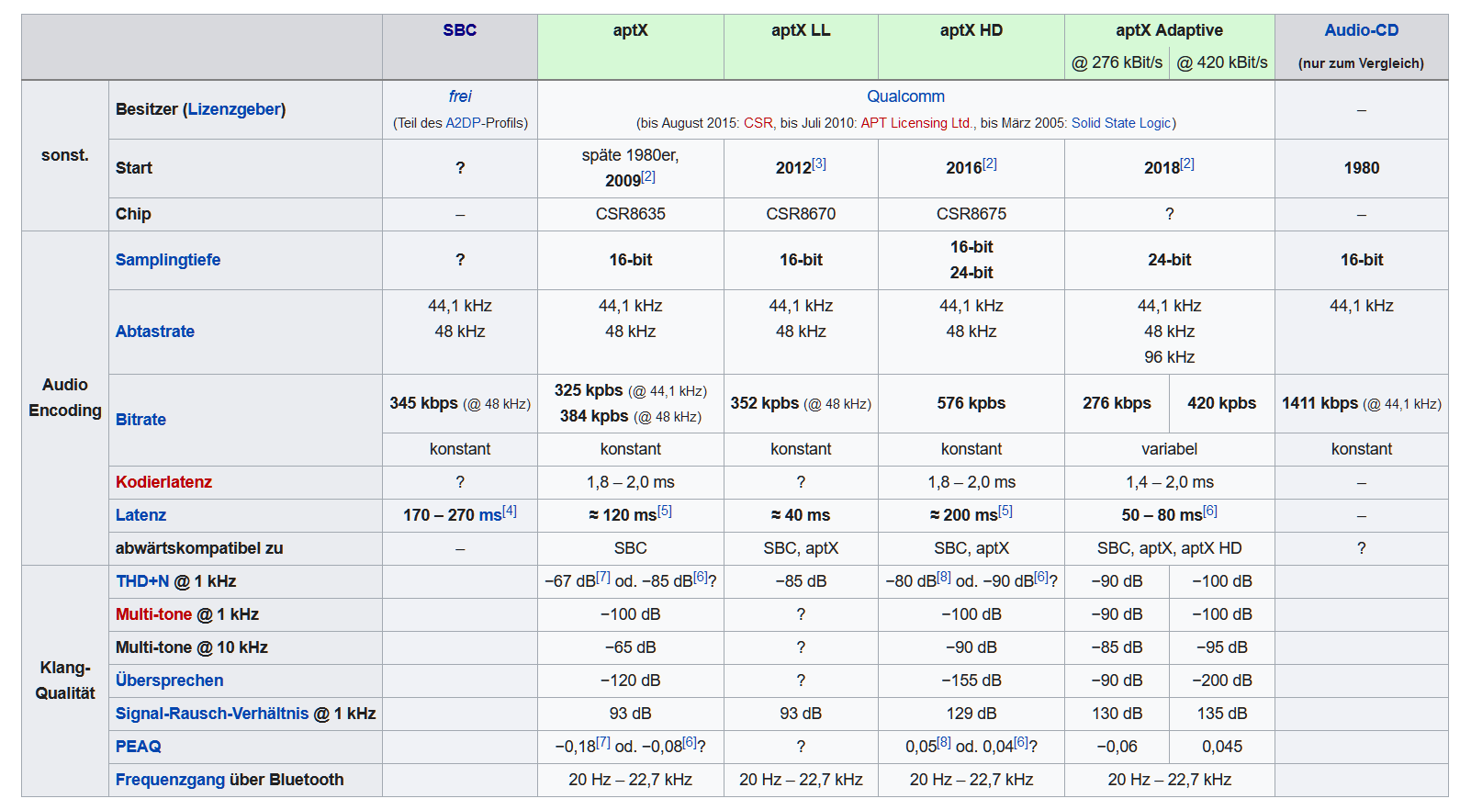Click the 'CSR8675' chip cell
Image resolution: width=1460 pixels, height=810 pixels.
(971, 214)
